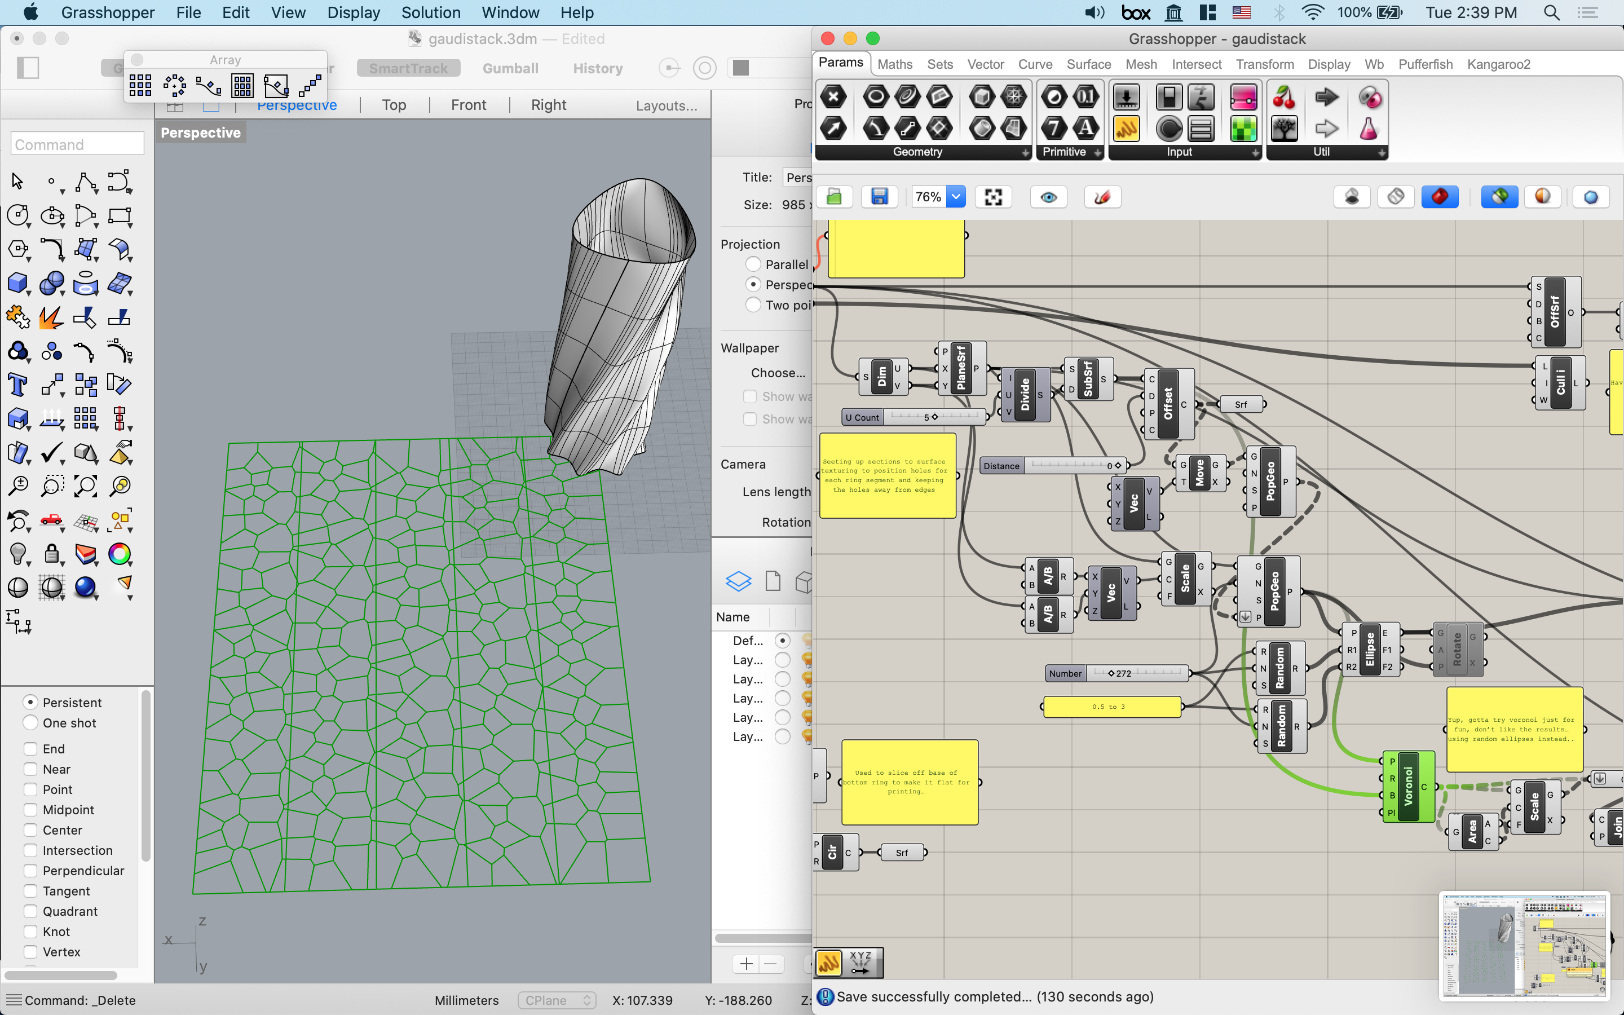Expand the Primitive panel plus arrow

click(x=1098, y=153)
